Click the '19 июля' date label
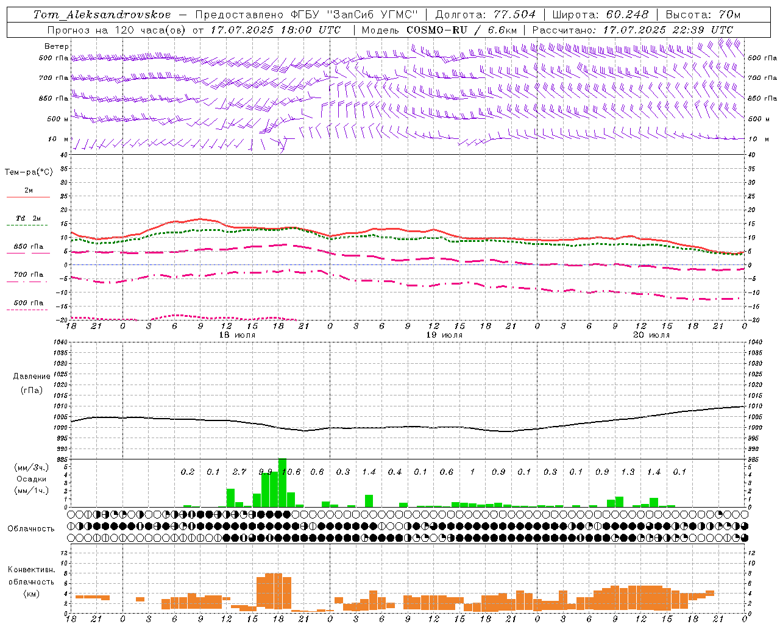This screenshot has height=624, width=780. coord(444,335)
